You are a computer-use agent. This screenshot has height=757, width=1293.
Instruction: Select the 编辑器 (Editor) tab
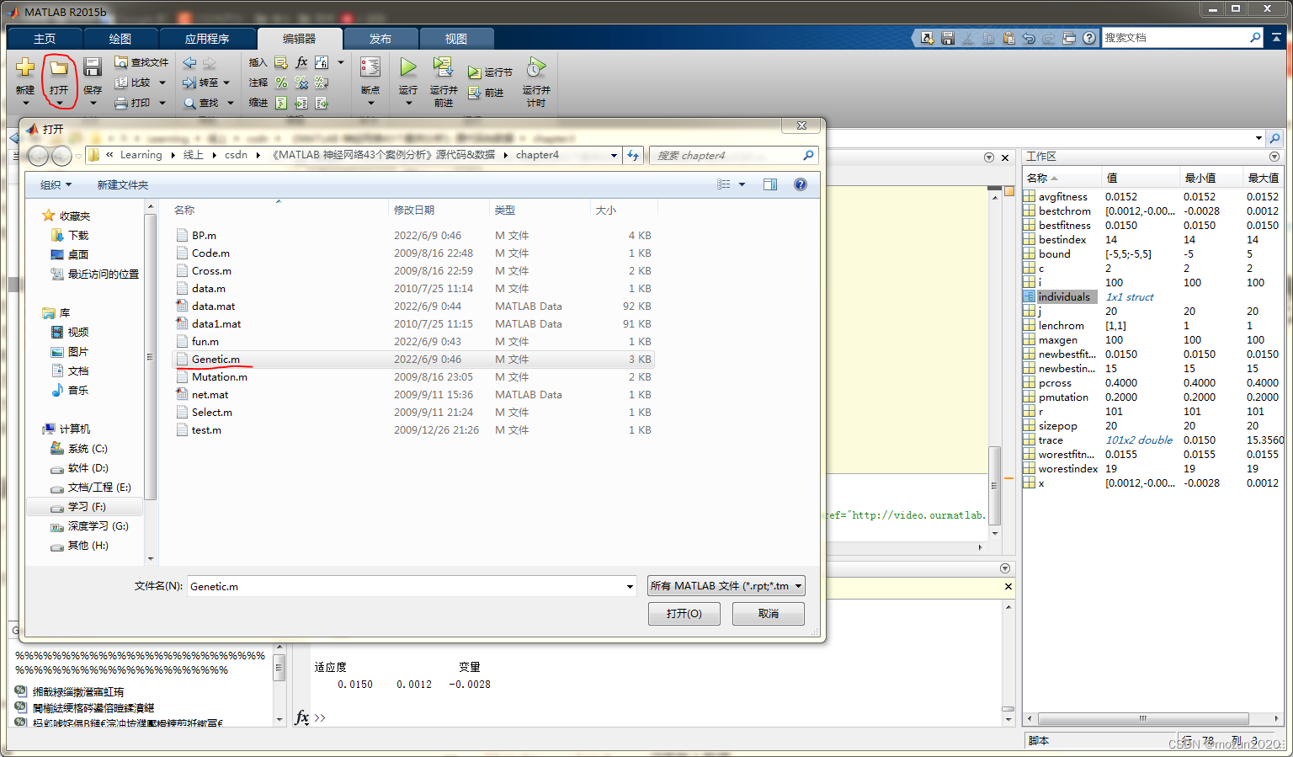click(x=300, y=39)
